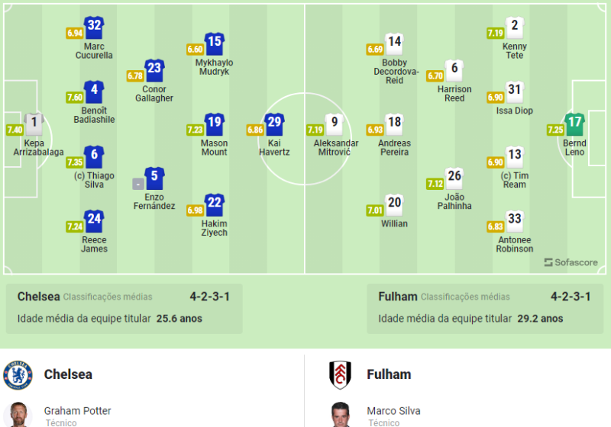611x427 pixels.
Task: Click Aleksandar Mitrović's number 9 jersey
Action: [333, 124]
